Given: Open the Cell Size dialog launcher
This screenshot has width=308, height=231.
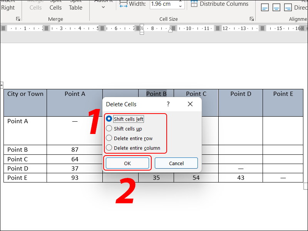Looking at the screenshot, I should coord(252,19).
